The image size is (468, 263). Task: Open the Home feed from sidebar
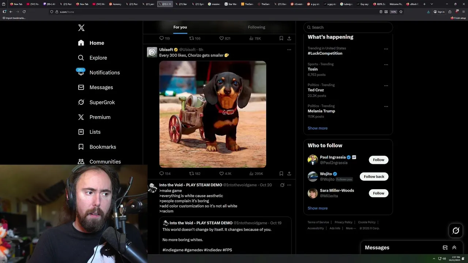tap(91, 43)
